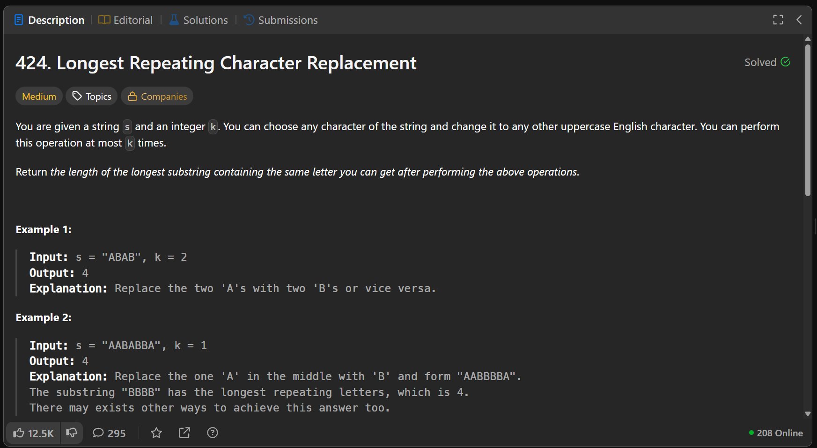View the Submissions tab

tap(281, 20)
